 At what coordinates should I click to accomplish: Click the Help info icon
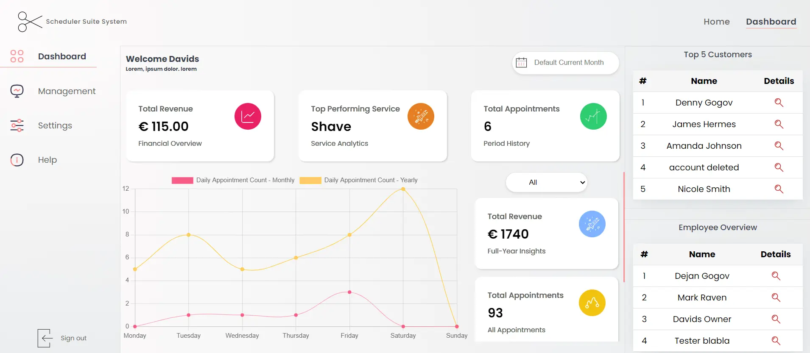click(x=17, y=160)
